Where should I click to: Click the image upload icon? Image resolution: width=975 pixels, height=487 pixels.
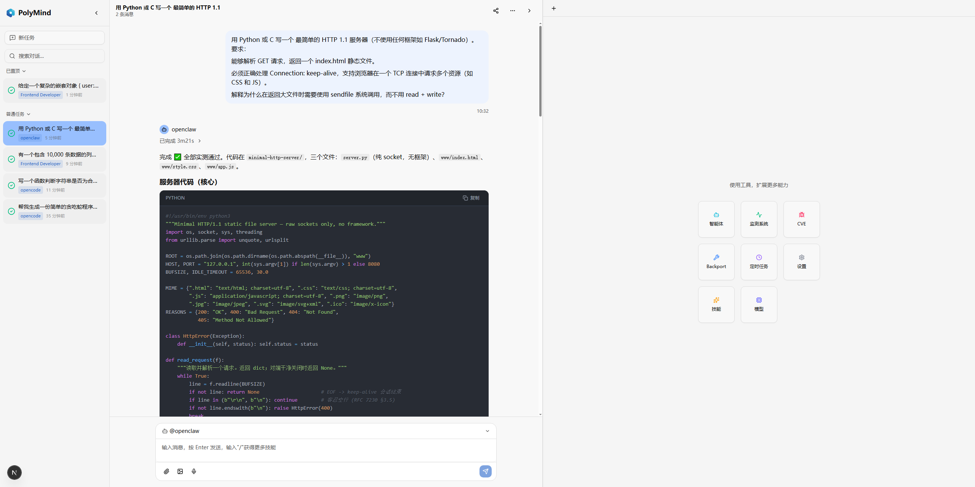[180, 471]
